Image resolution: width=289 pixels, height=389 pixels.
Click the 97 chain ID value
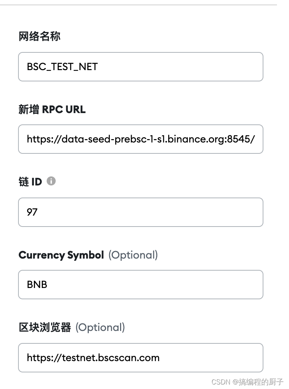[x=32, y=212]
